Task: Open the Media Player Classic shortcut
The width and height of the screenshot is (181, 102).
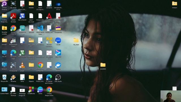Action: coord(13,40)
